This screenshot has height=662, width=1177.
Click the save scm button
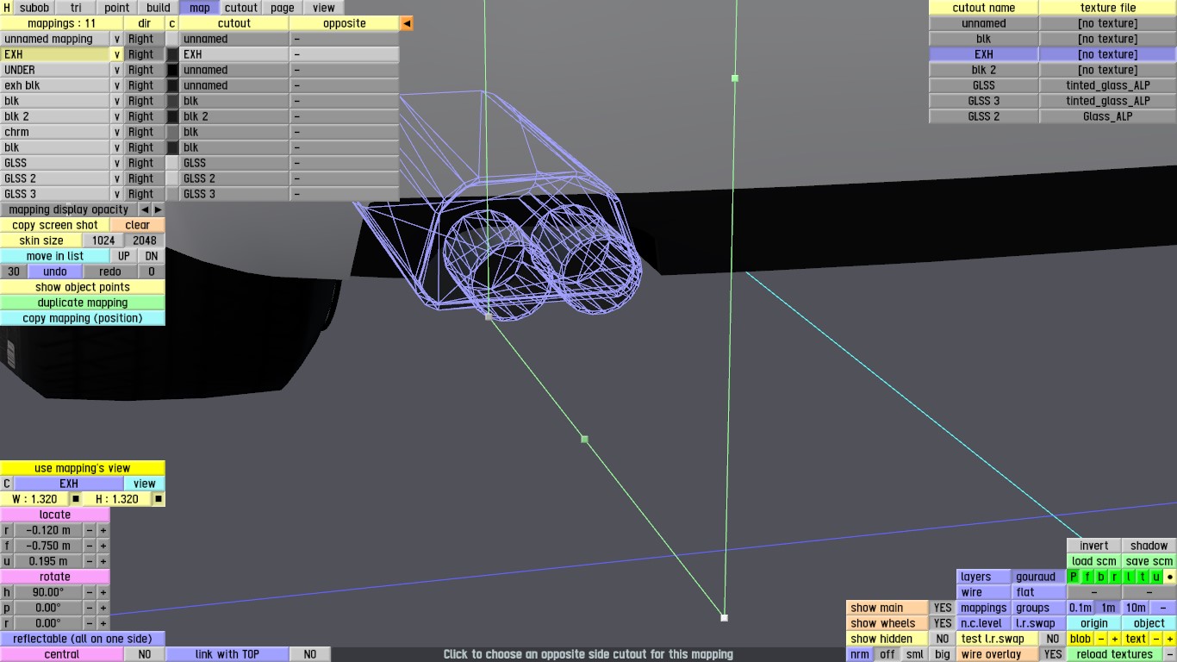pos(1149,561)
